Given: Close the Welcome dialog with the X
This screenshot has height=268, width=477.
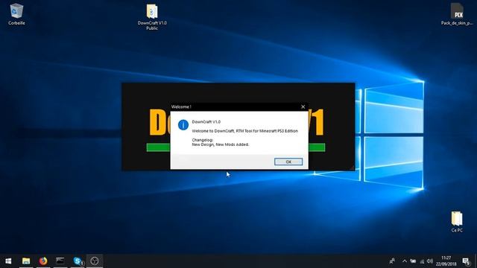Looking at the screenshot, I should [303, 106].
